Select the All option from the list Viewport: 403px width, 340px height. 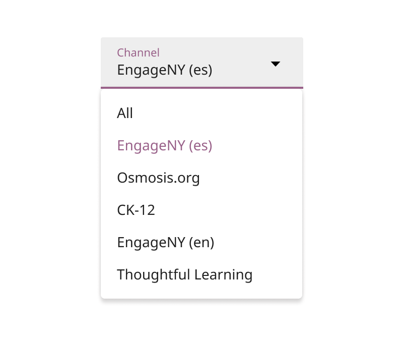click(x=125, y=113)
